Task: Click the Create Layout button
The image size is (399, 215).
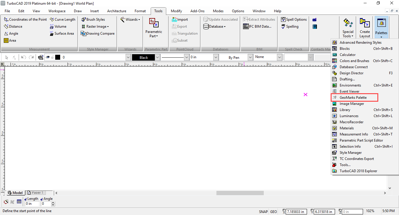Action: [x=365, y=28]
